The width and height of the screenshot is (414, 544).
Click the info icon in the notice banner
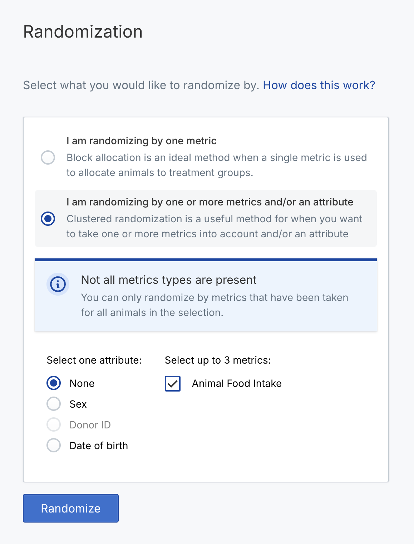58,284
